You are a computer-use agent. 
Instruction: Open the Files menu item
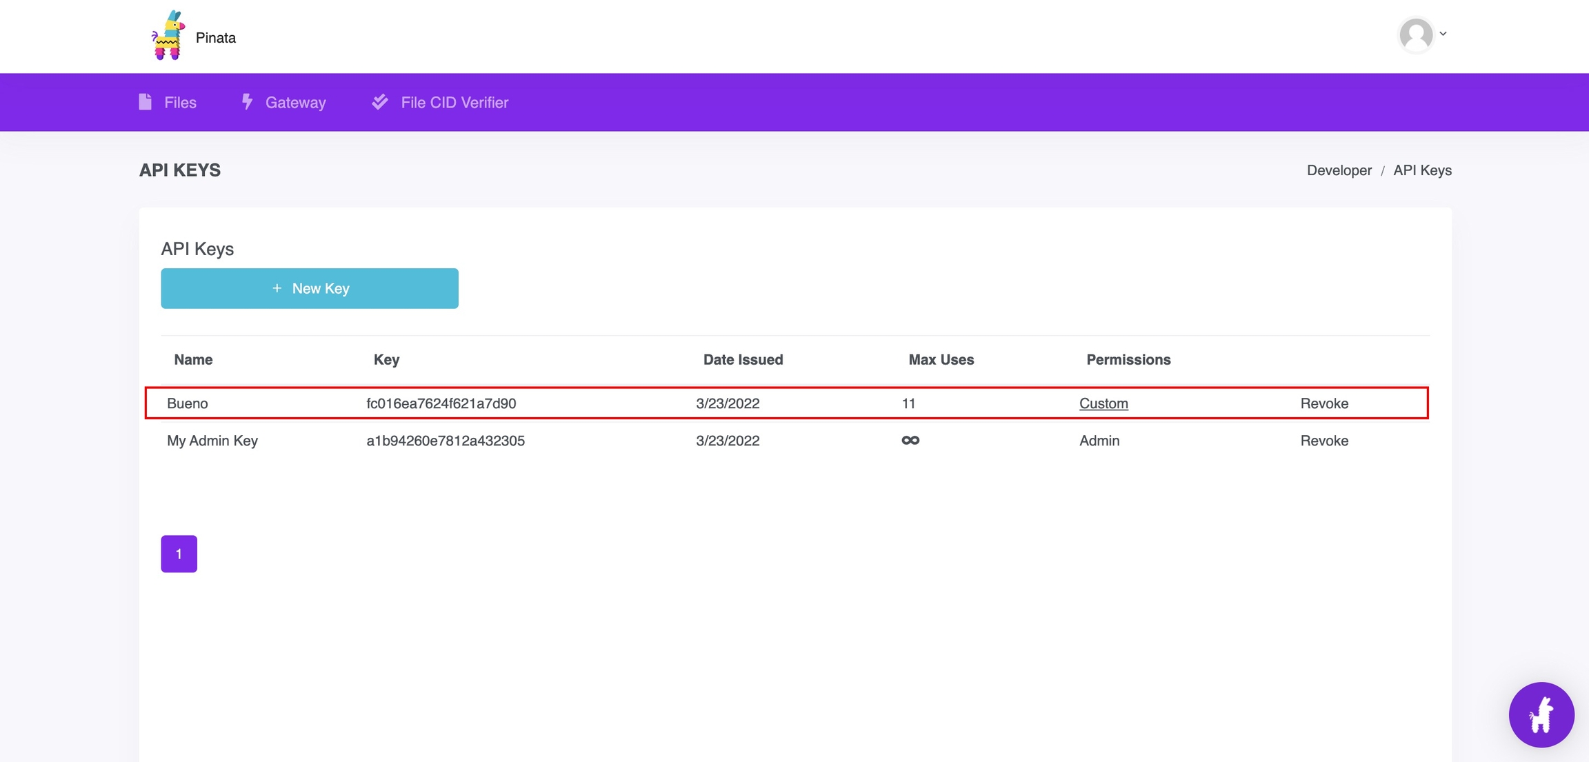tap(180, 103)
